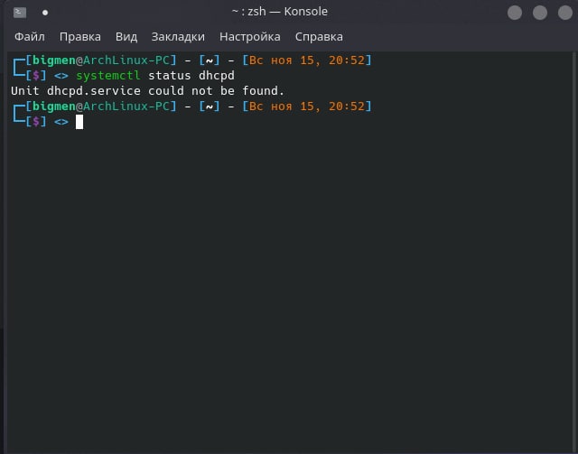The image size is (578, 454).
Task: Open the Файл menu
Action: [x=30, y=37]
